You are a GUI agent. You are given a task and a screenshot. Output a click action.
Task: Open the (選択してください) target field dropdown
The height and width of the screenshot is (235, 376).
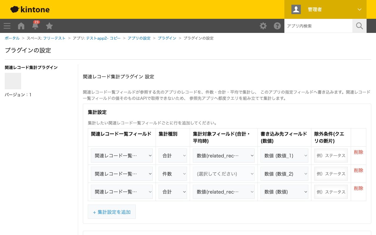coord(224,174)
